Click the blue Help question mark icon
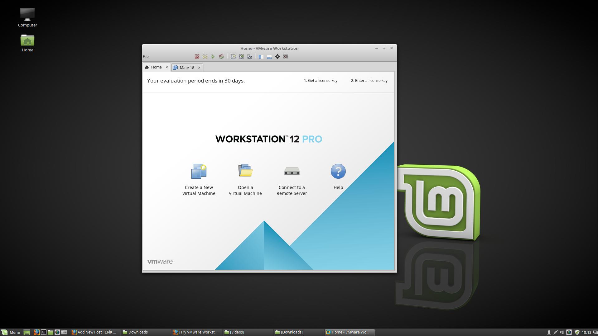 click(x=338, y=171)
